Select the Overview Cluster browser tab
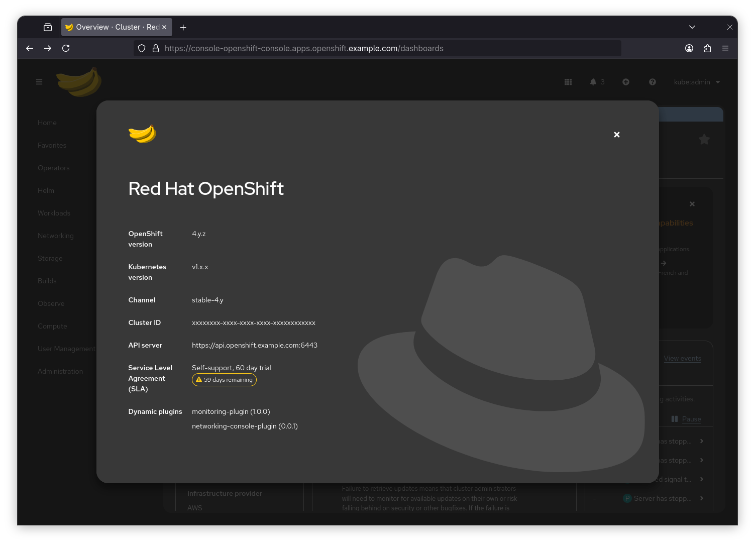Image resolution: width=755 pixels, height=544 pixels. [x=113, y=27]
